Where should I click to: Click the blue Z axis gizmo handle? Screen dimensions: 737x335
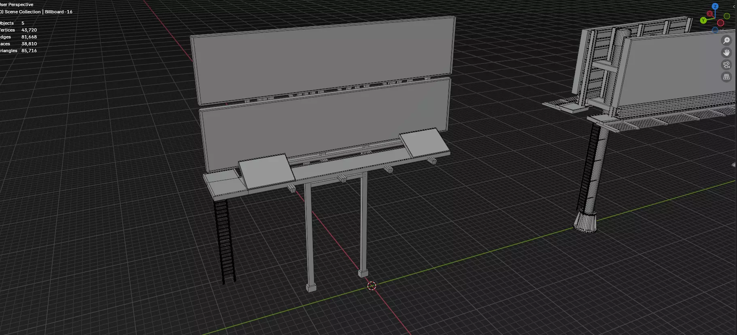715,6
